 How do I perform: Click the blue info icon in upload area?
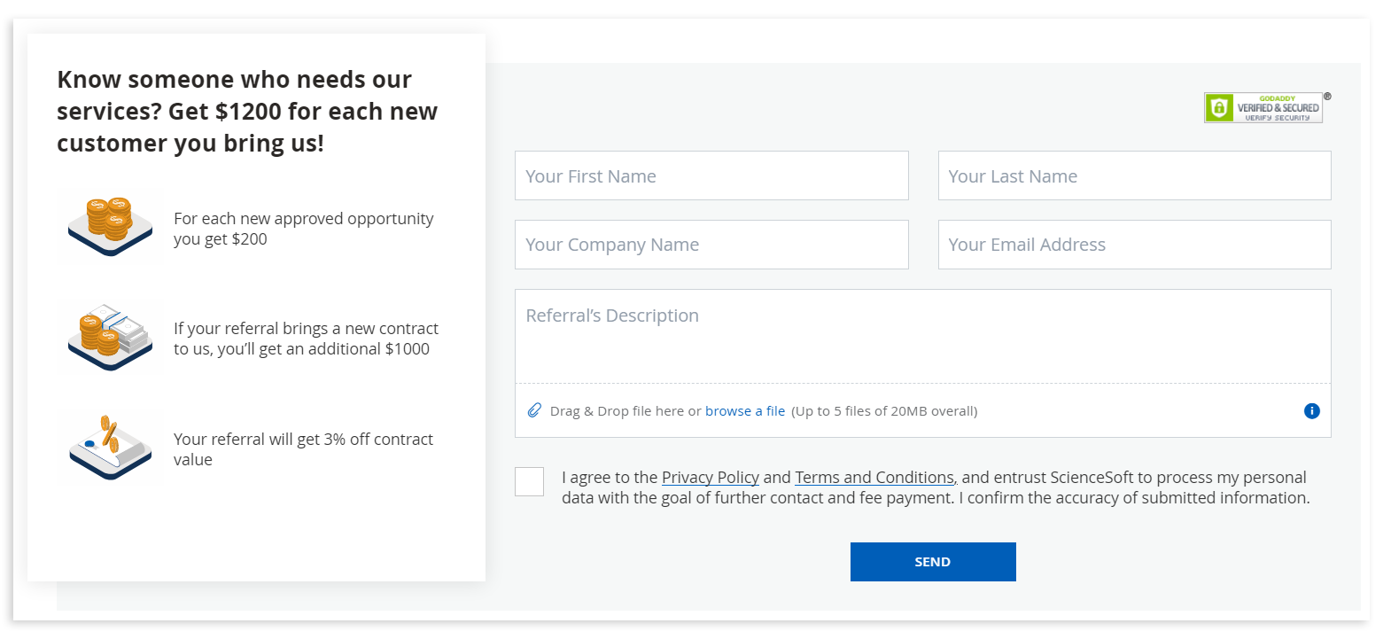(x=1312, y=411)
